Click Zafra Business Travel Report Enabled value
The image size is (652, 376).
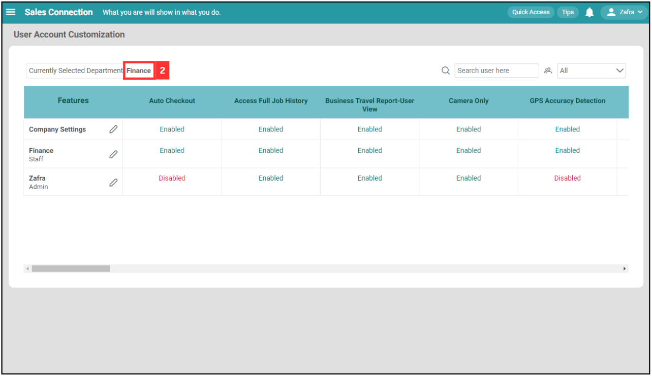point(369,178)
